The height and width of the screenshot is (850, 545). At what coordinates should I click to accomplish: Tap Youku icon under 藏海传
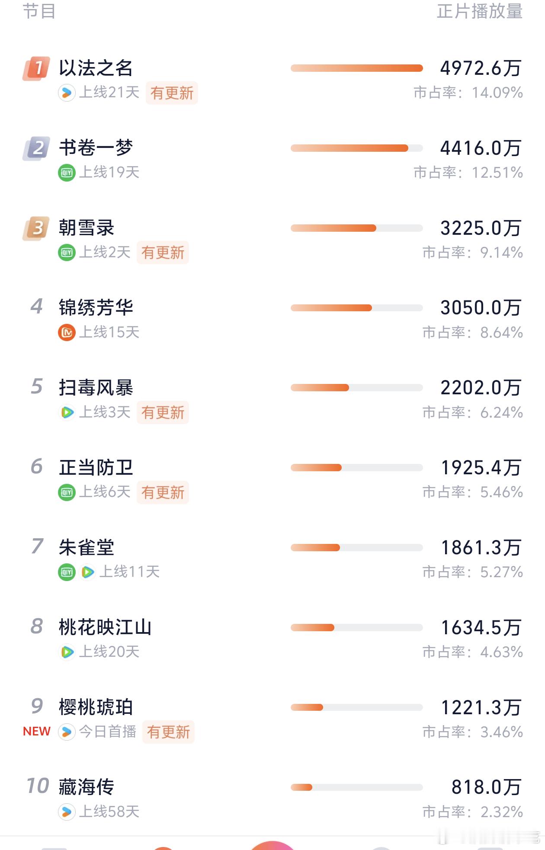tap(67, 812)
